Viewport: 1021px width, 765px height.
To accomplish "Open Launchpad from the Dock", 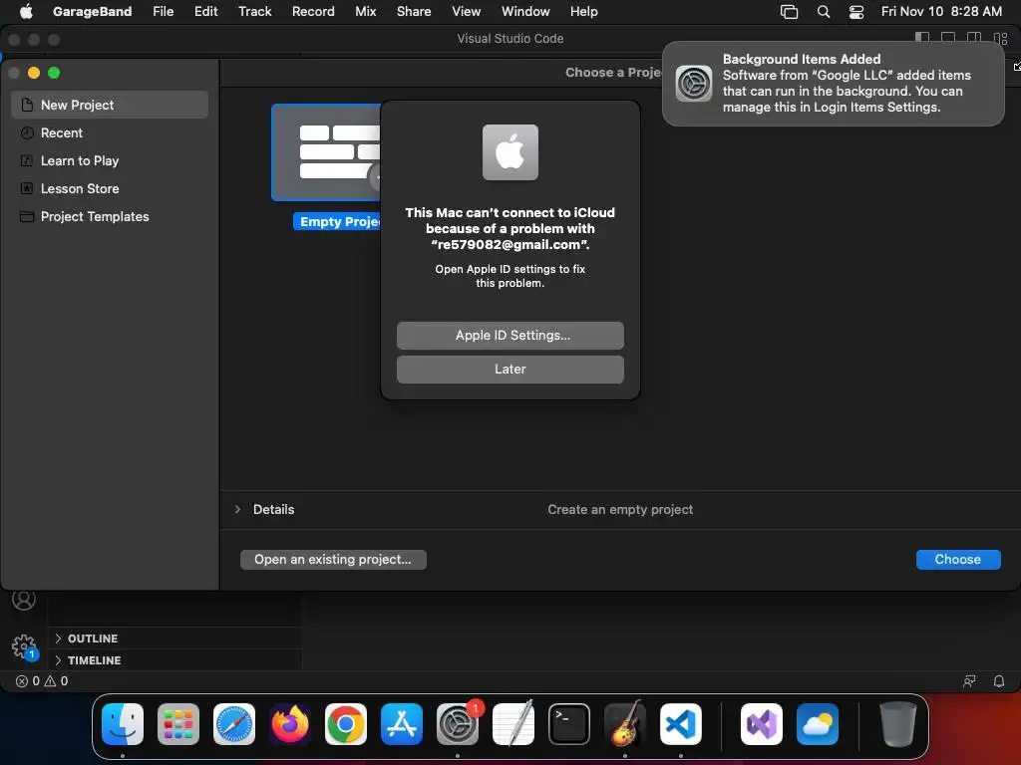I will [178, 724].
